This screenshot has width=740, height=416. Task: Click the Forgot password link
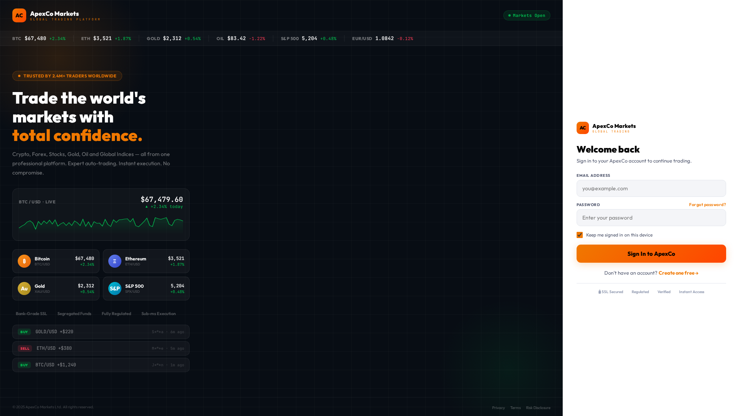(x=707, y=205)
